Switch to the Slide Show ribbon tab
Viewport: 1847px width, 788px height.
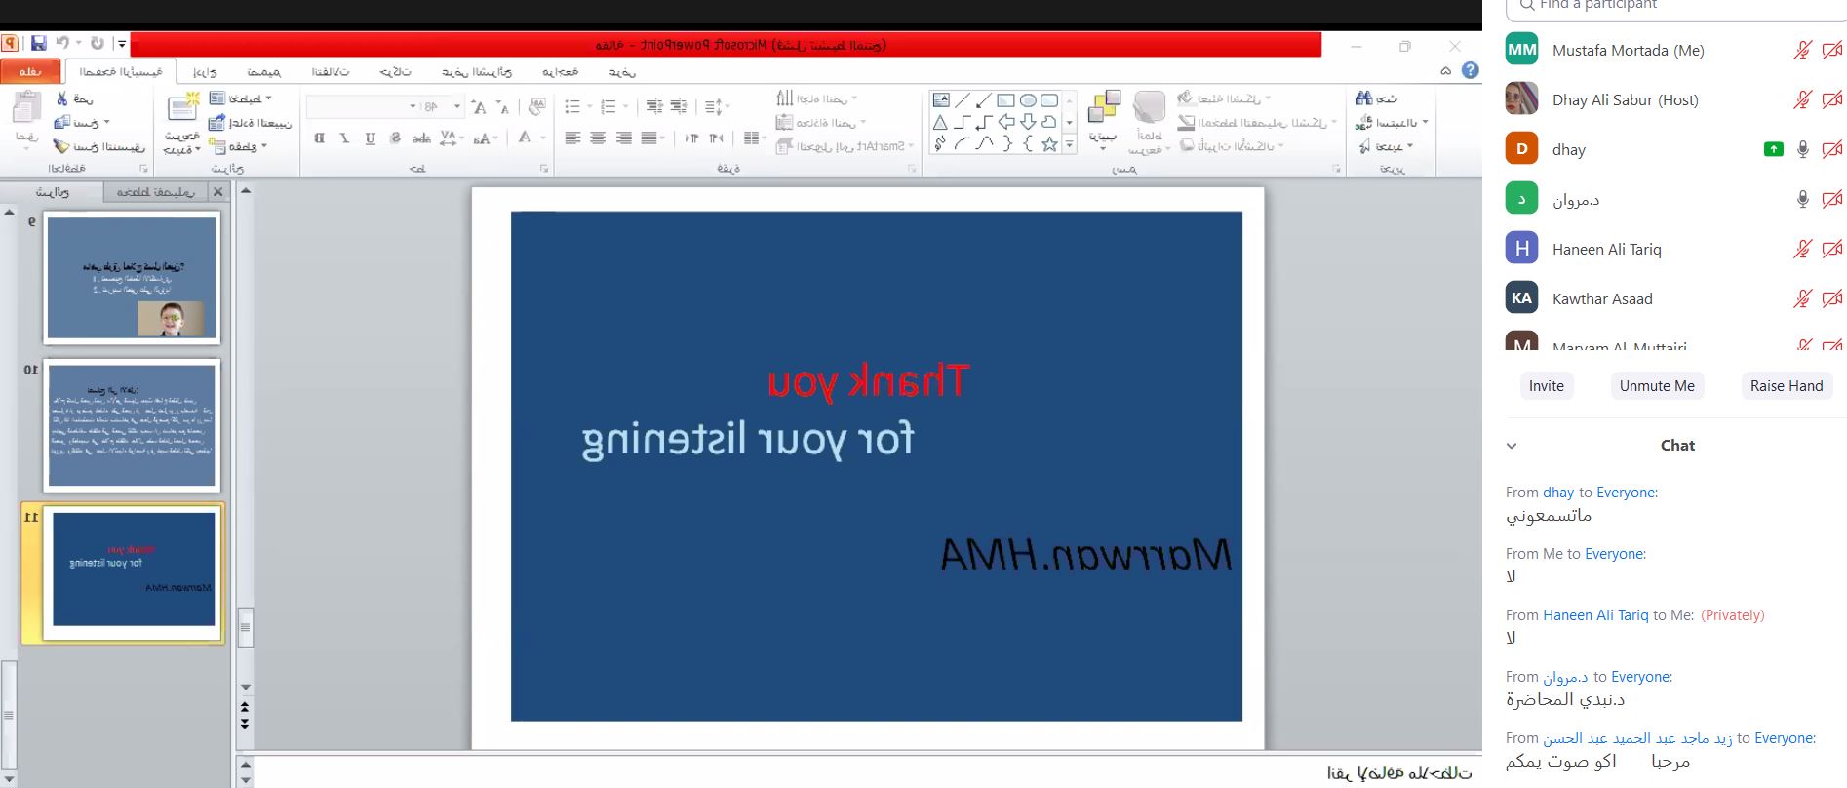(477, 72)
